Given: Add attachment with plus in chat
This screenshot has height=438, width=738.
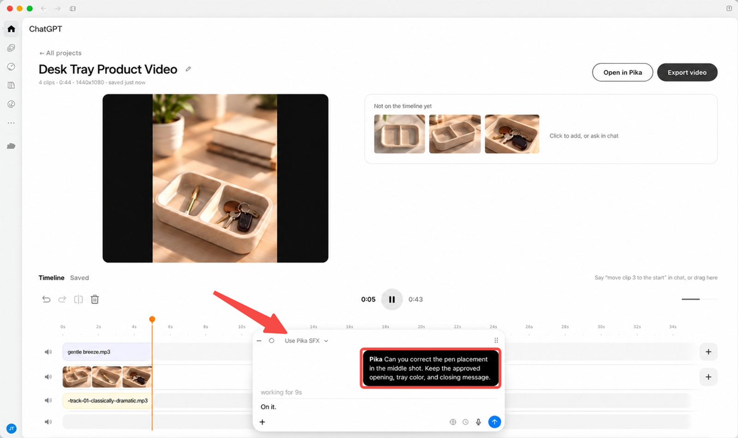Looking at the screenshot, I should (262, 422).
